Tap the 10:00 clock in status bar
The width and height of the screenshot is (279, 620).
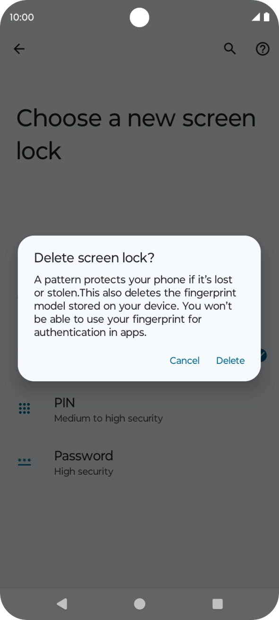point(22,17)
